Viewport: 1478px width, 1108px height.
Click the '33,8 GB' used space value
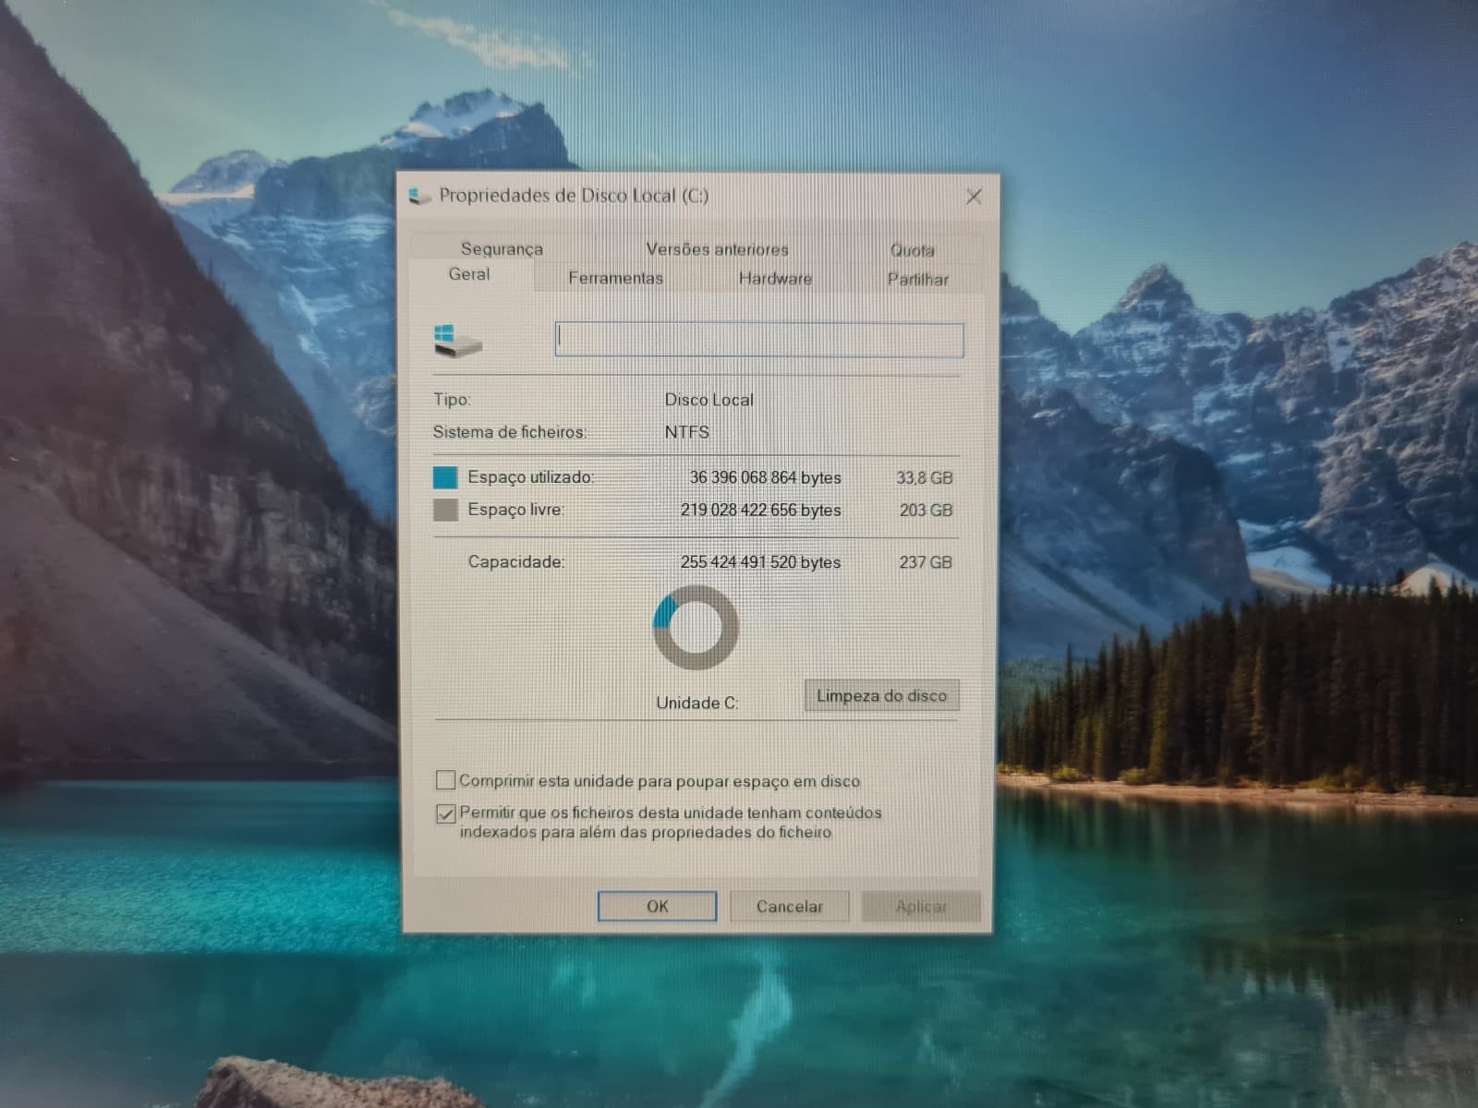tap(924, 477)
